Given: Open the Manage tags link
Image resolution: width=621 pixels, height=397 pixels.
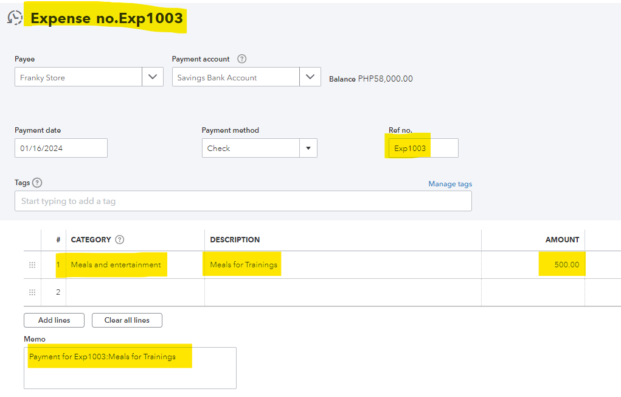Looking at the screenshot, I should [x=450, y=184].
